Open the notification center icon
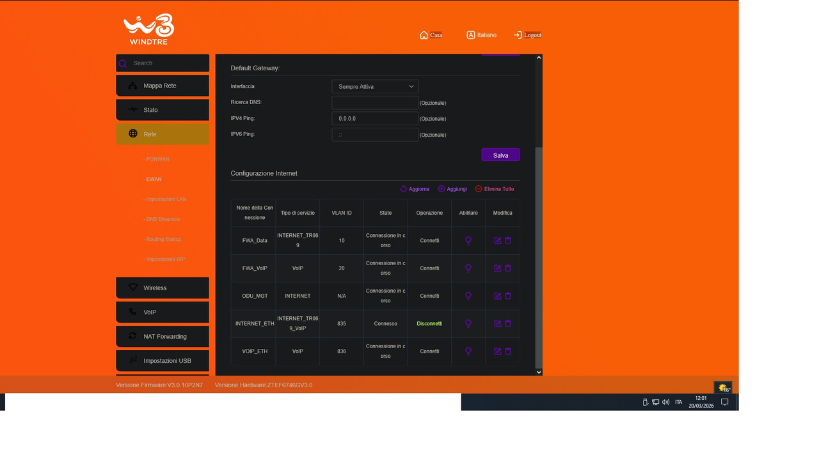The height and width of the screenshot is (460, 819). tap(725, 402)
